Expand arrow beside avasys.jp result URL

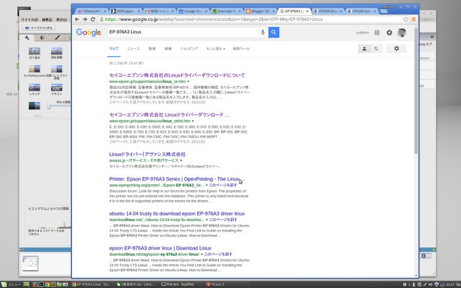coord(181,161)
